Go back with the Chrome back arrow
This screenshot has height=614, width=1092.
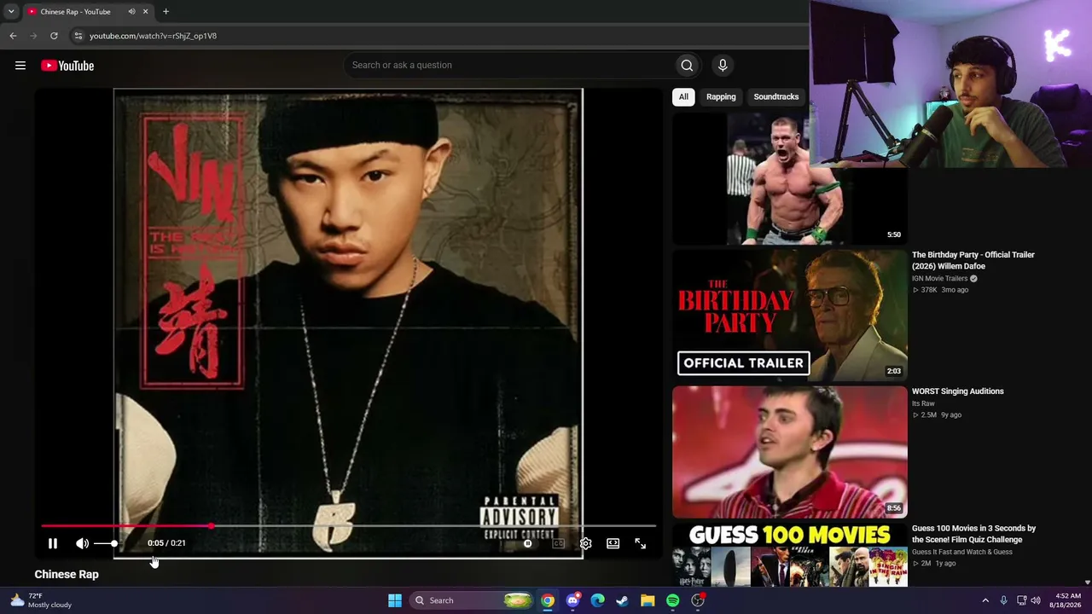click(x=13, y=36)
